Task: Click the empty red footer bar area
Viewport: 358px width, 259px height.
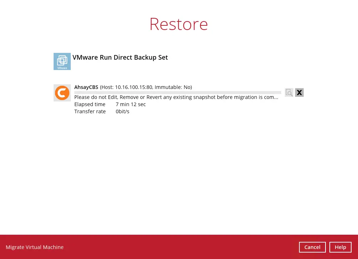Action: (179, 247)
